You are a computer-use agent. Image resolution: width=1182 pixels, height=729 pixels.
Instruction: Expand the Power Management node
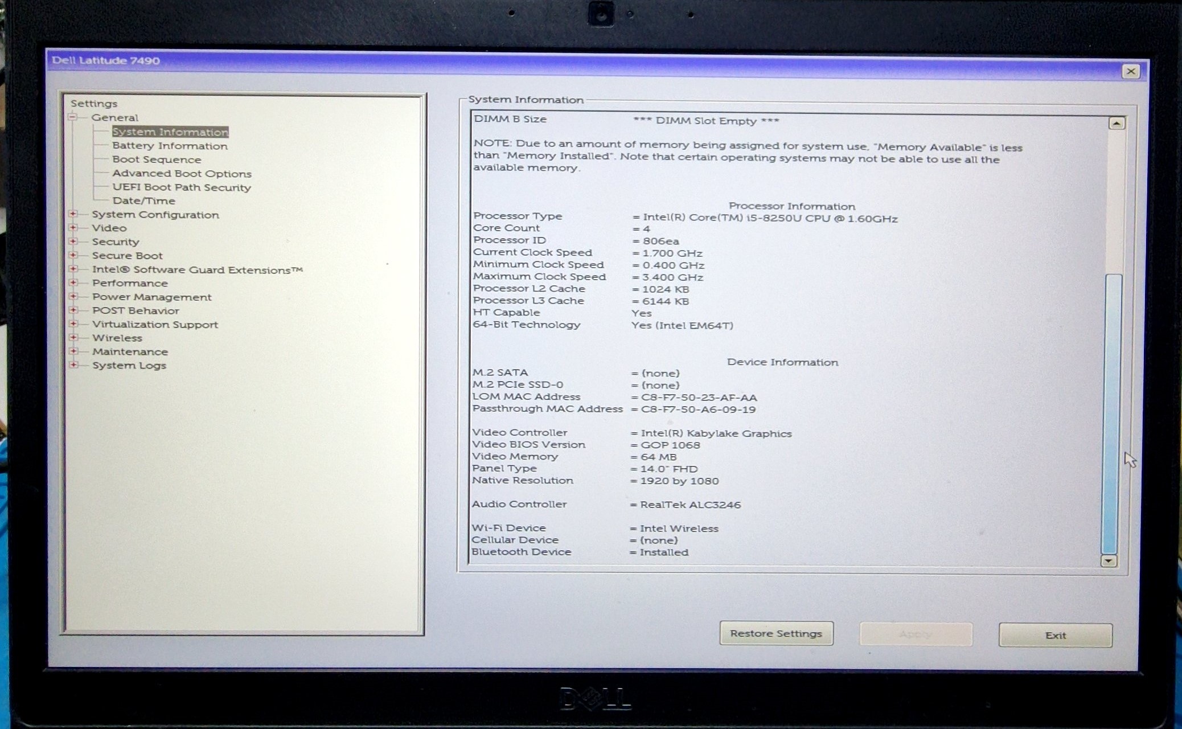click(x=73, y=296)
